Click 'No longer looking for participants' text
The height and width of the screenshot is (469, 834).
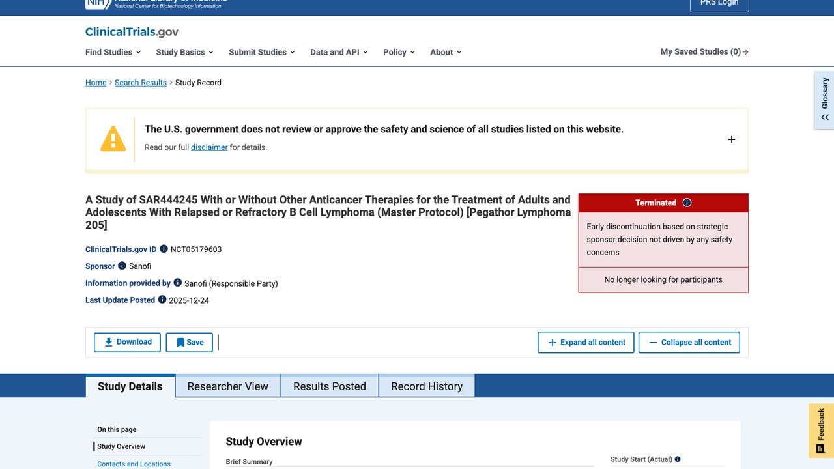663,279
